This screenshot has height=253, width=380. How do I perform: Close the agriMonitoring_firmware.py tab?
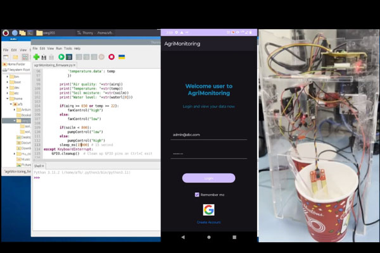tap(74, 65)
